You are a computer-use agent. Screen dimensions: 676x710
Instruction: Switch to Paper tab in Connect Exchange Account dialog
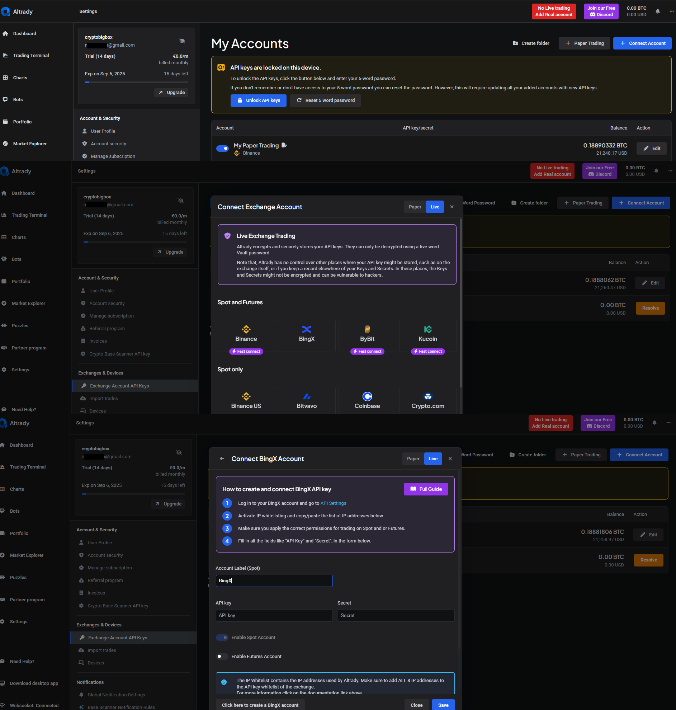pos(415,207)
